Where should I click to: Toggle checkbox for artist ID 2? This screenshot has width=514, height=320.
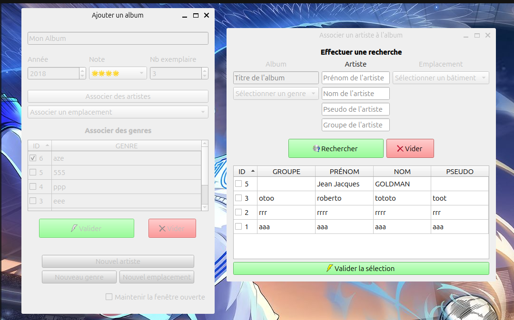pos(238,213)
